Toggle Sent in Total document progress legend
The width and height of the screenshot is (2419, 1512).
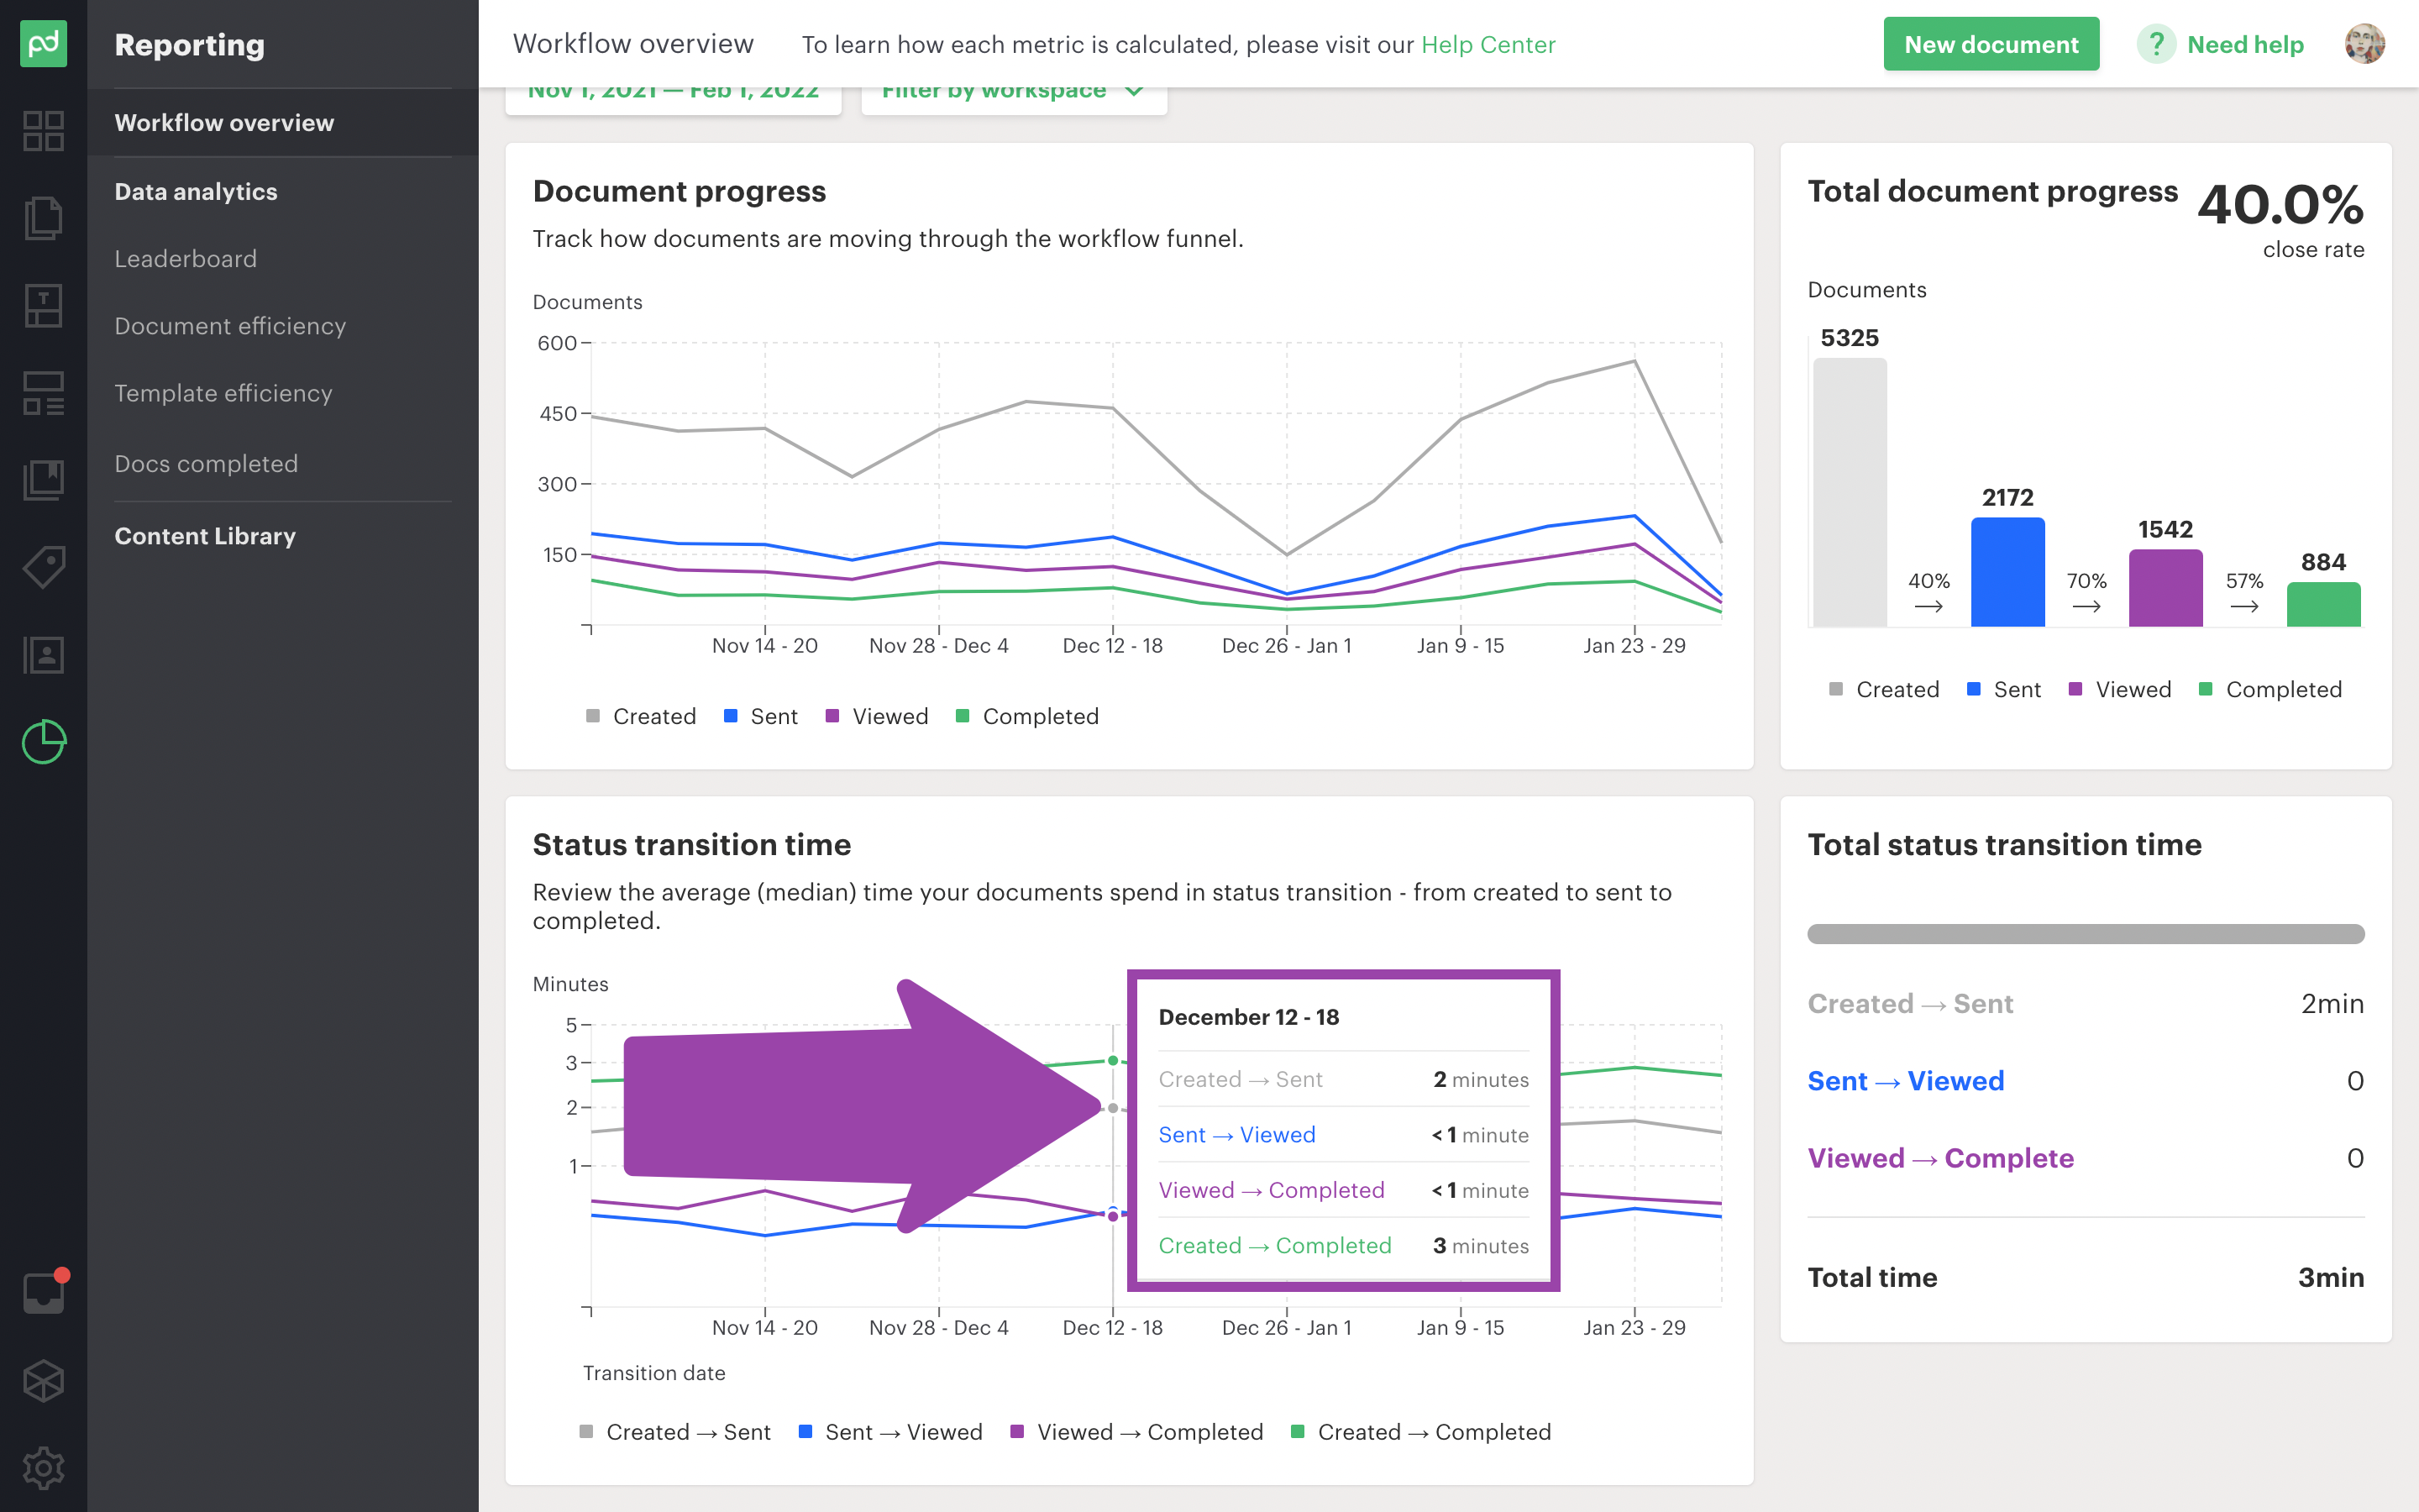coord(2004,689)
